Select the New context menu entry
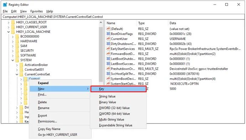The image size is (246, 140). pyautogui.click(x=60, y=89)
